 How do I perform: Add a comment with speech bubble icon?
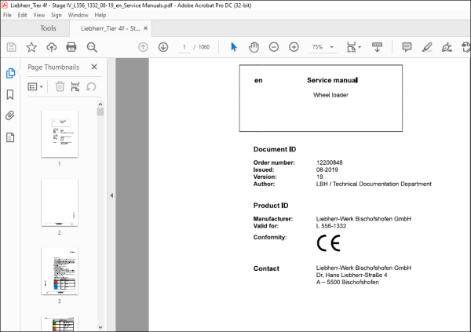pyautogui.click(x=407, y=47)
